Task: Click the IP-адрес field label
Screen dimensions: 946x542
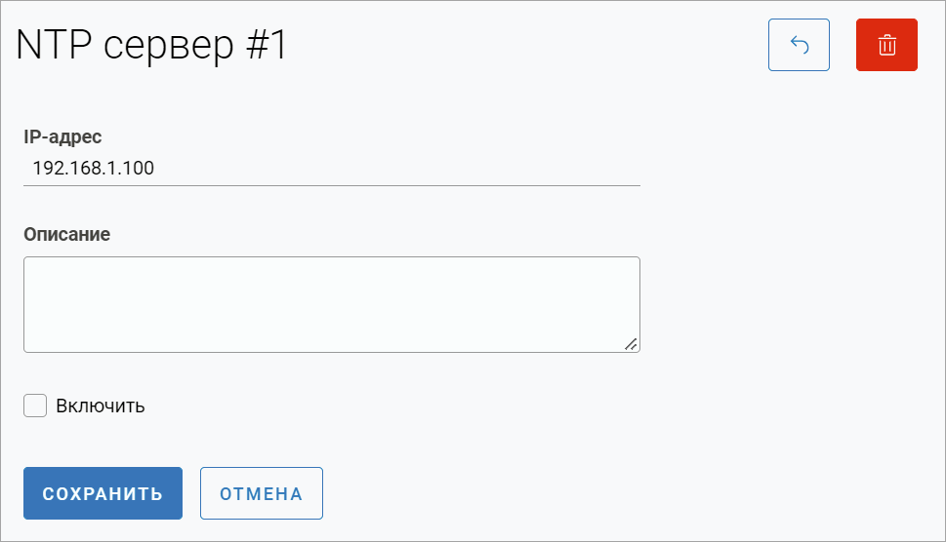Action: point(62,136)
